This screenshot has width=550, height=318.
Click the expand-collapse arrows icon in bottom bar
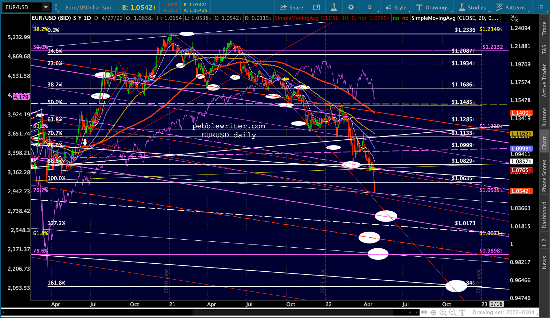[424, 312]
